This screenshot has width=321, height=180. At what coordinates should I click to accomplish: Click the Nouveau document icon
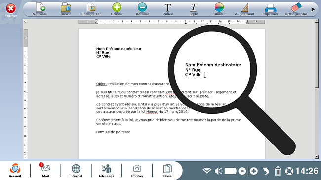pos(40,9)
